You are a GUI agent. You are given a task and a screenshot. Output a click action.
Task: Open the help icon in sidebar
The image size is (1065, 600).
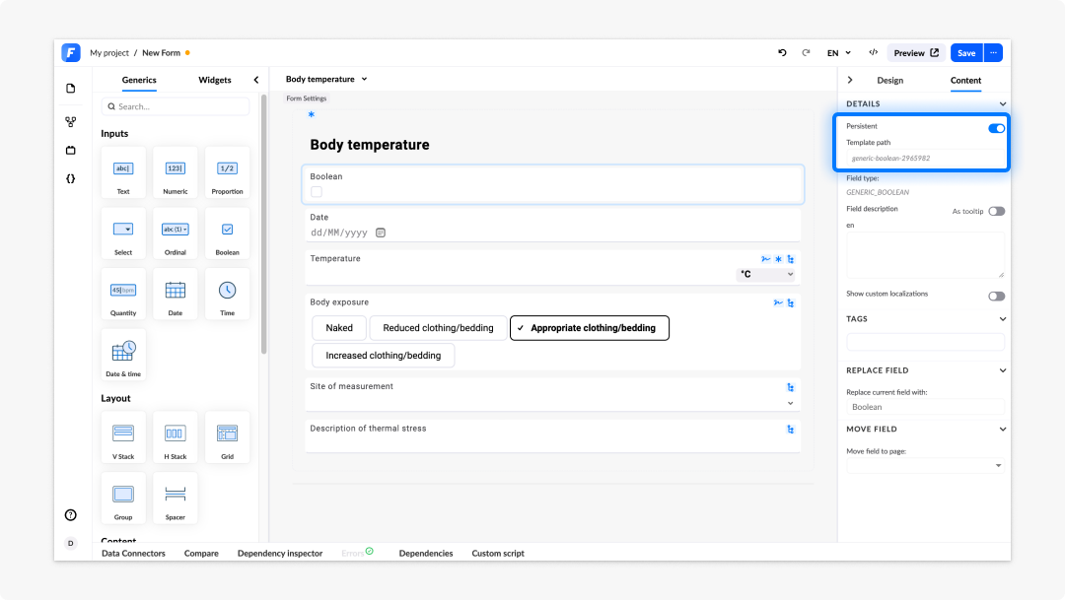[71, 515]
